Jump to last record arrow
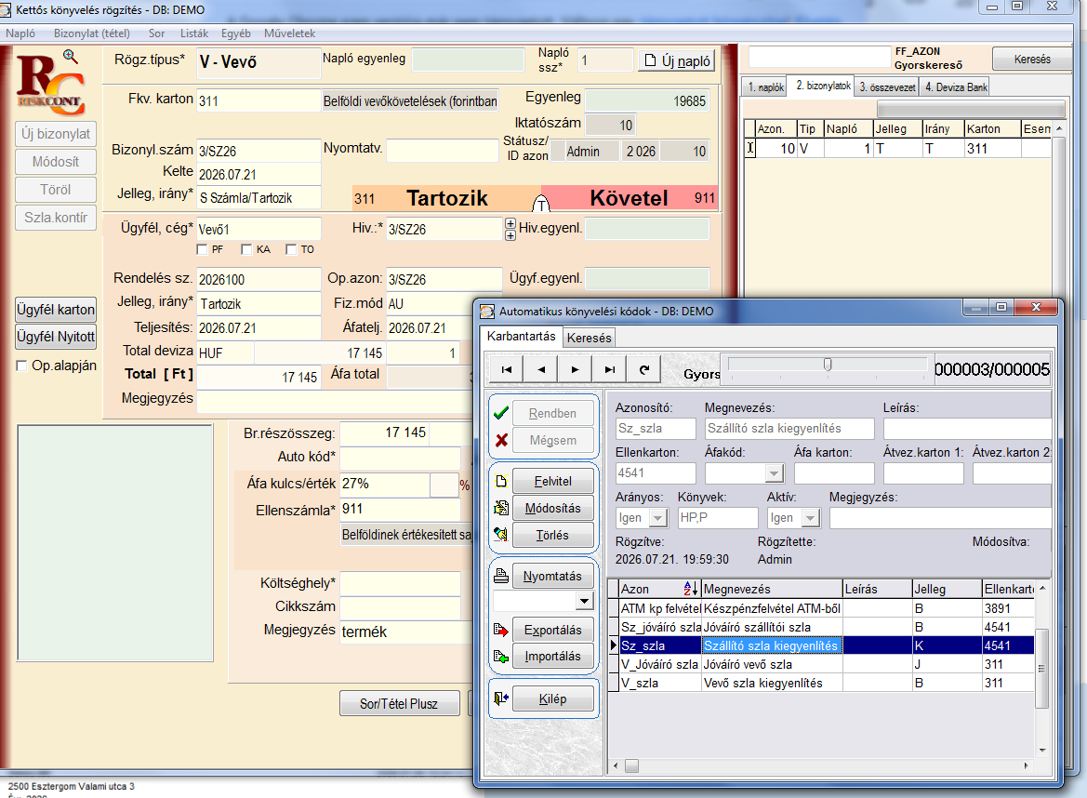1087x798 pixels. (609, 369)
